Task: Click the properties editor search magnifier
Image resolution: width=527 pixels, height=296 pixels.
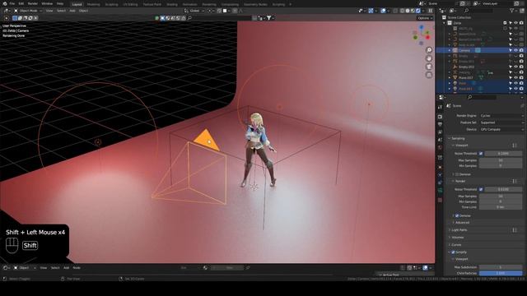Action: [x=470, y=97]
